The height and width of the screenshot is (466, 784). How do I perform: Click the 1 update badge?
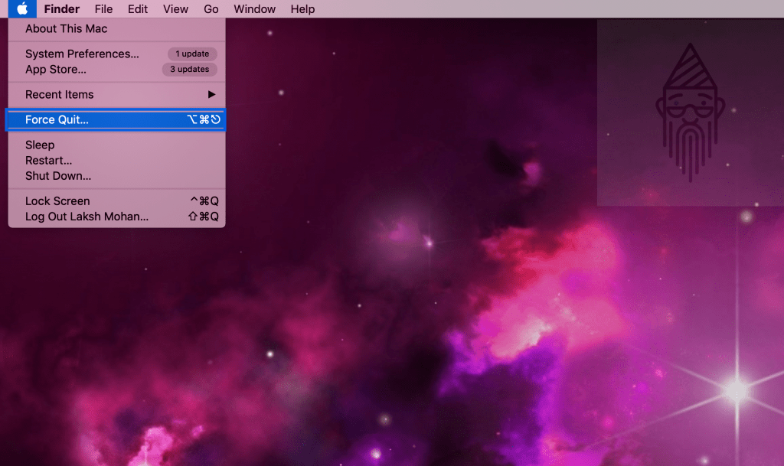pyautogui.click(x=192, y=54)
